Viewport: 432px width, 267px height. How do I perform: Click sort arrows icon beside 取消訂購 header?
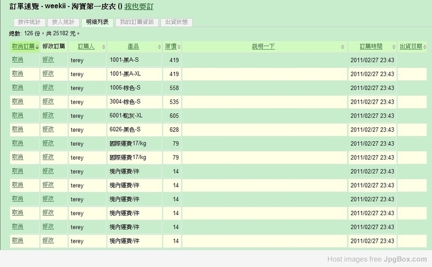tap(36, 47)
